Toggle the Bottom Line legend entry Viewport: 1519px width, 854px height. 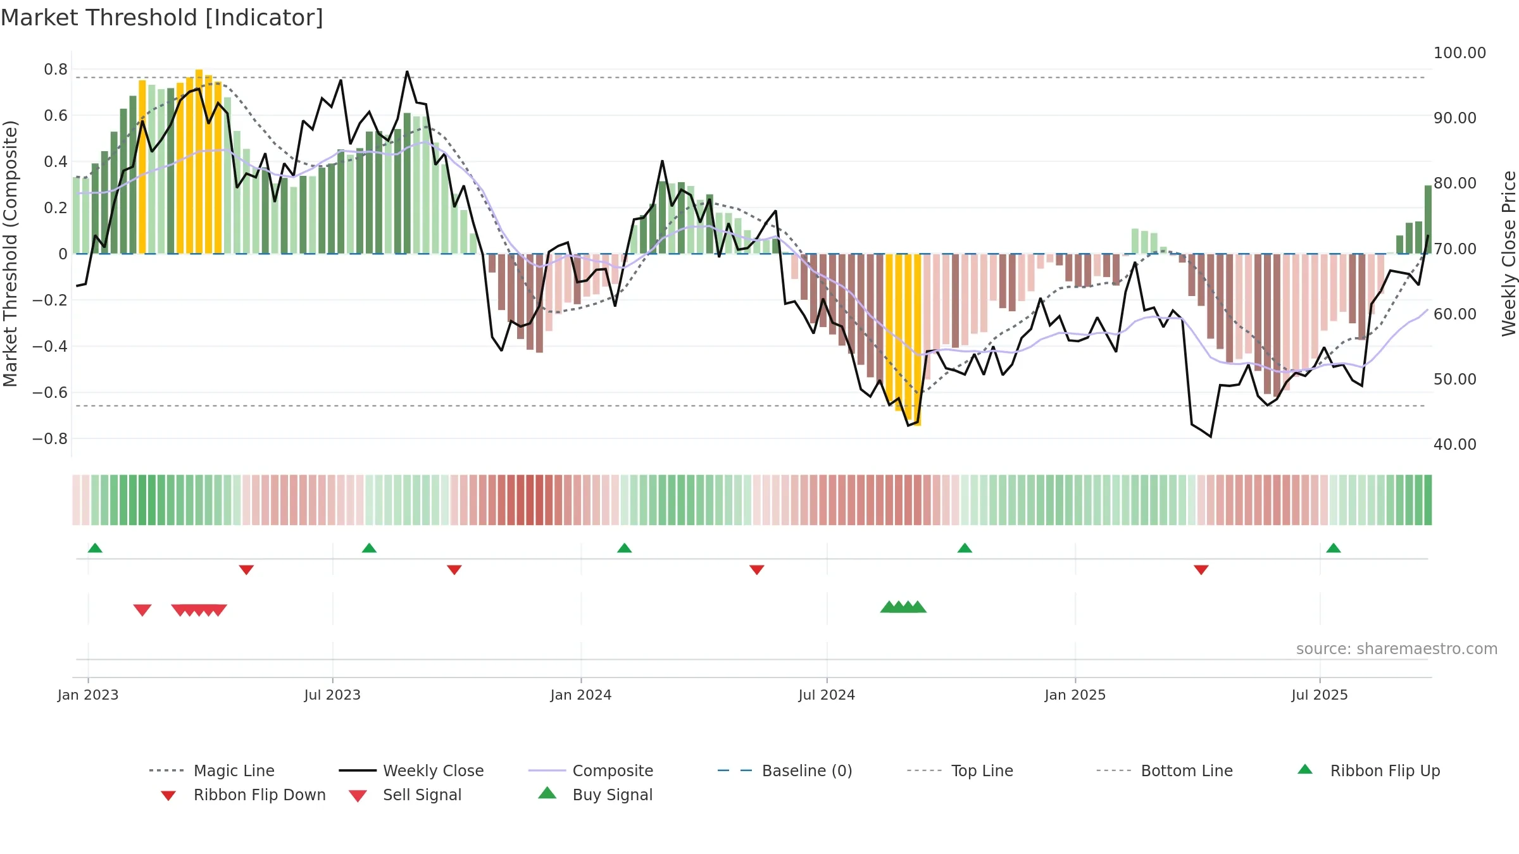pos(1165,770)
